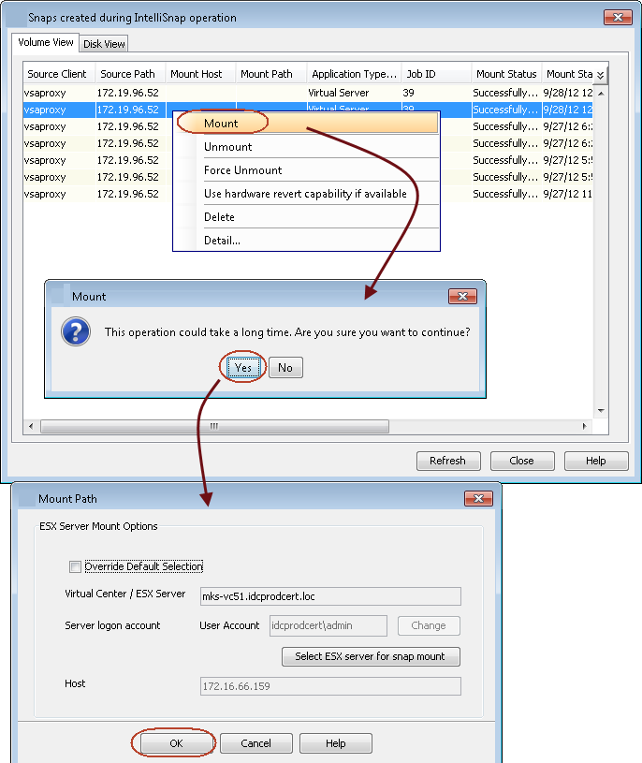This screenshot has height=763, width=642.
Task: Open Detail... from the context menu
Action: (x=222, y=241)
